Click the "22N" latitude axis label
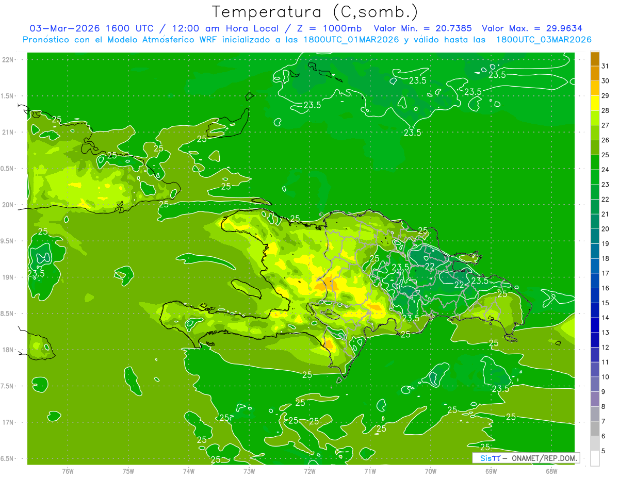Screen dimensions: 619x478 (x=8, y=60)
